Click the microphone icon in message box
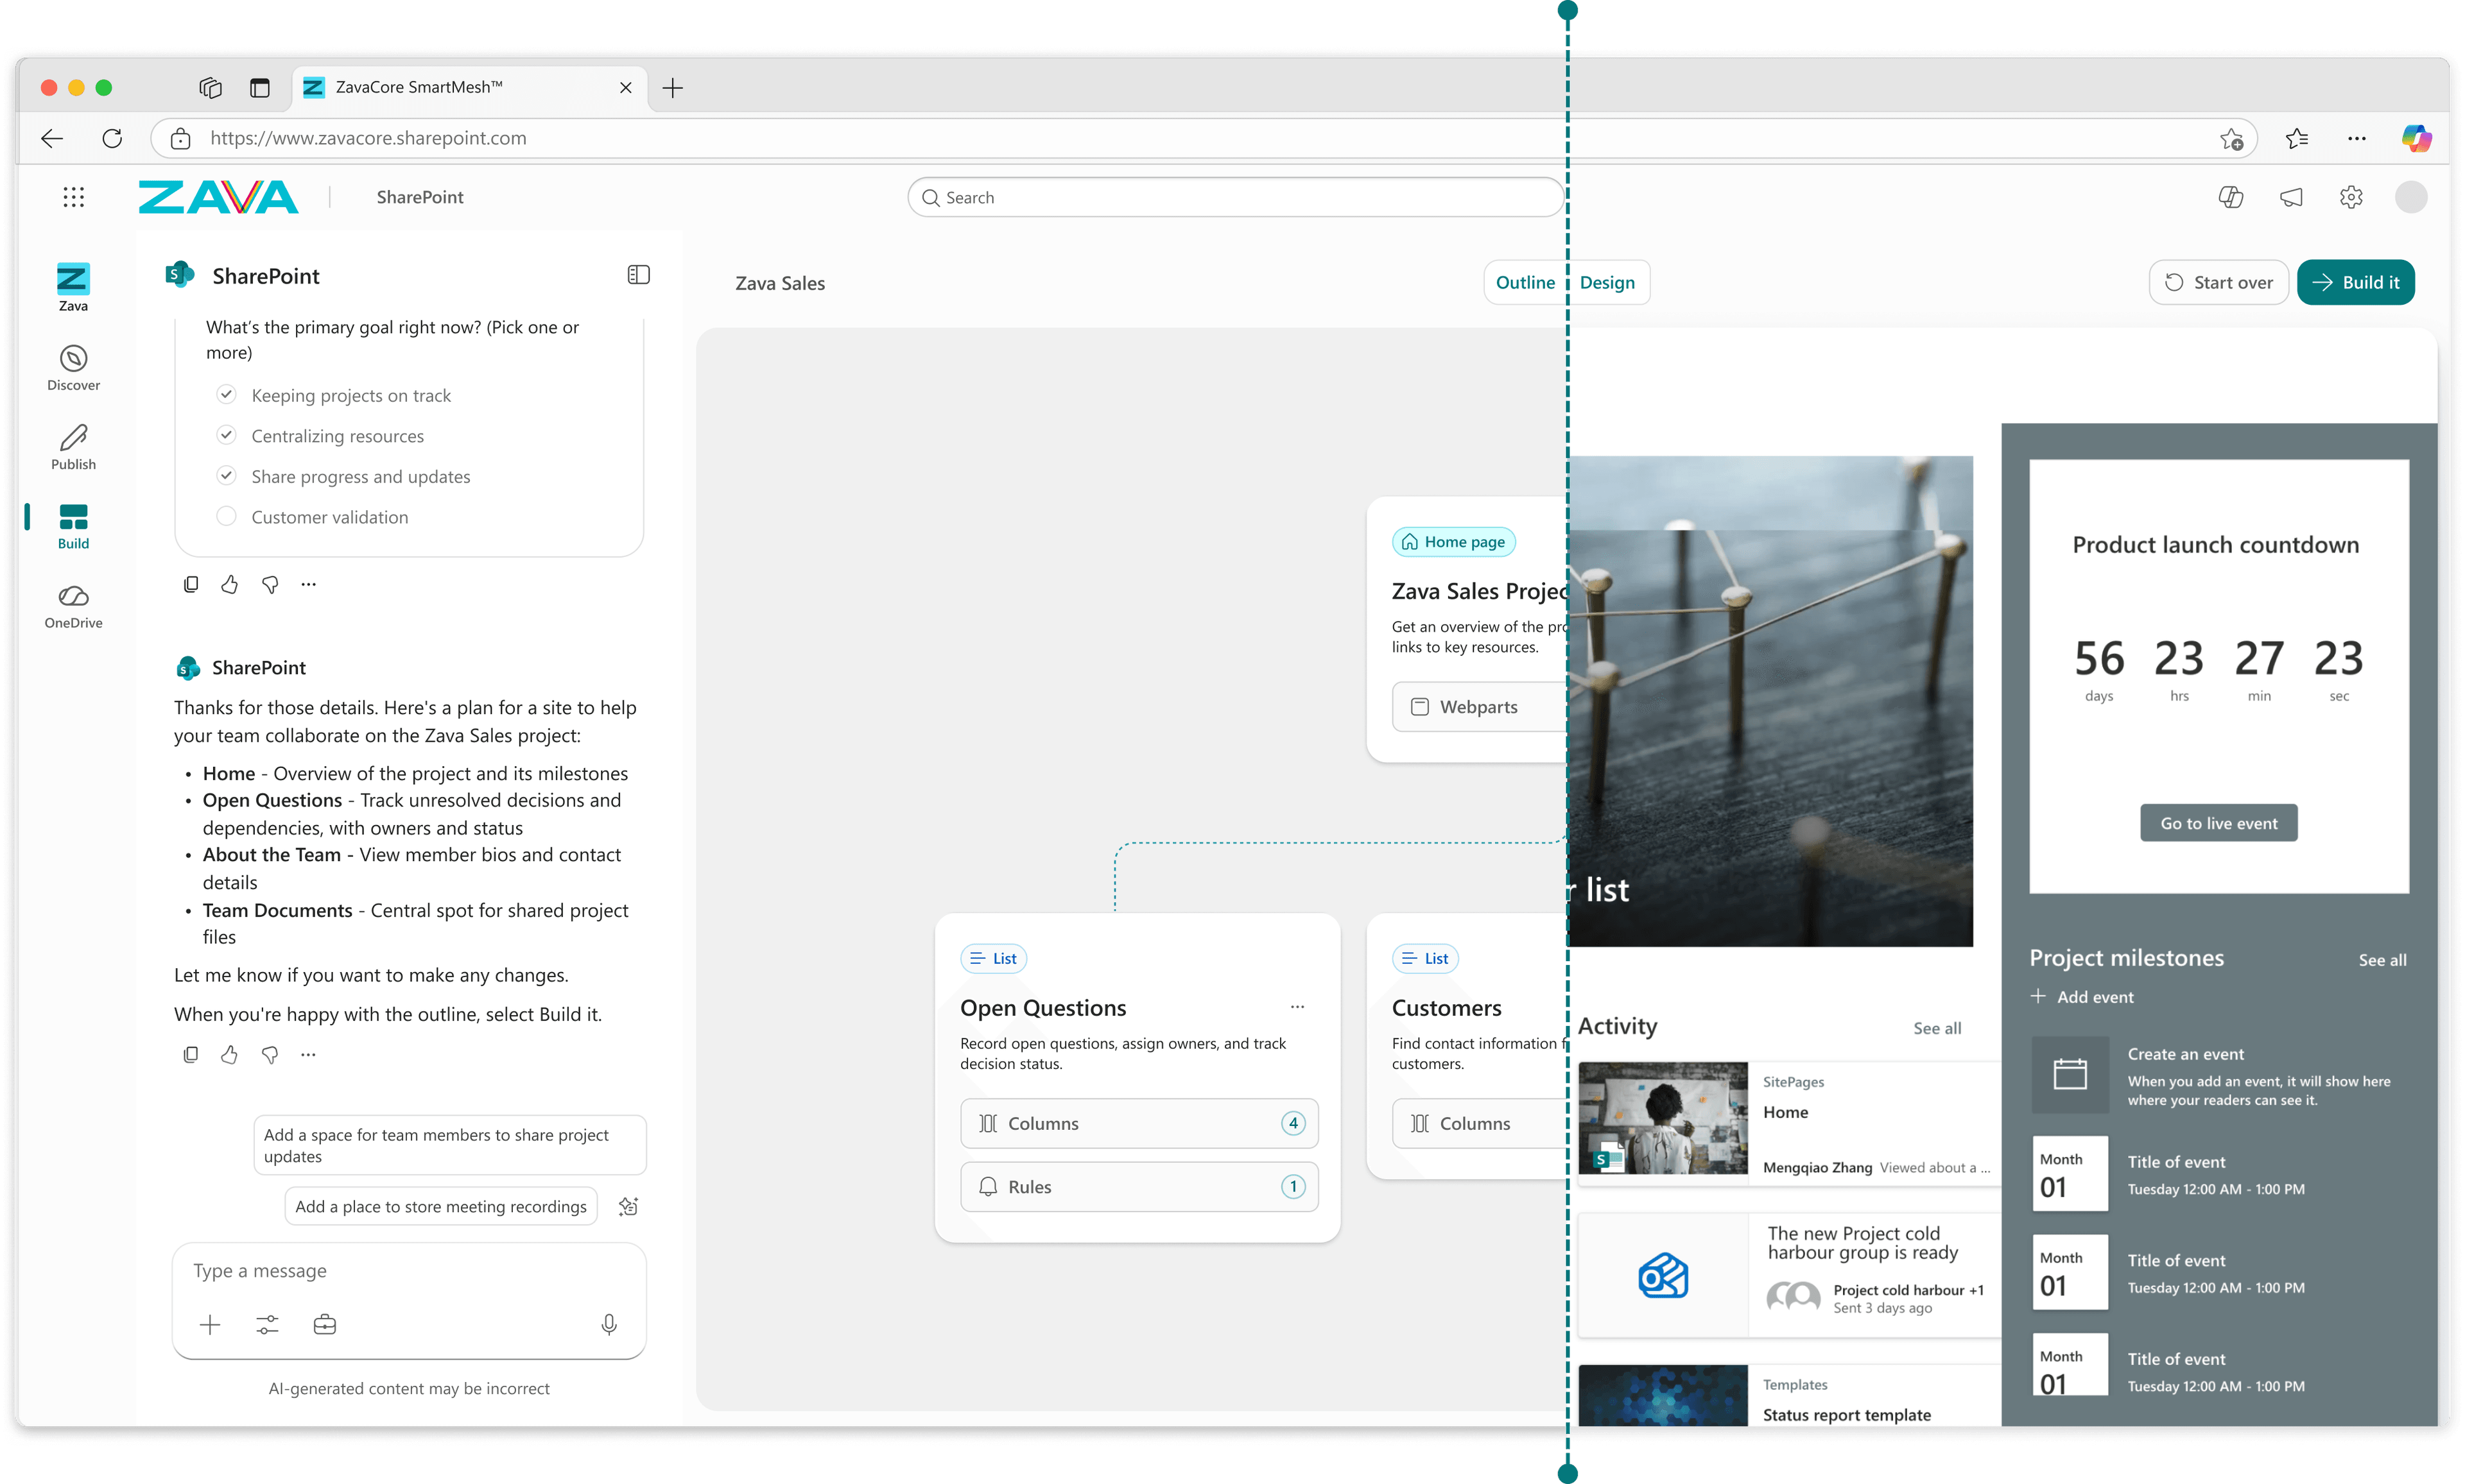 (x=609, y=1325)
